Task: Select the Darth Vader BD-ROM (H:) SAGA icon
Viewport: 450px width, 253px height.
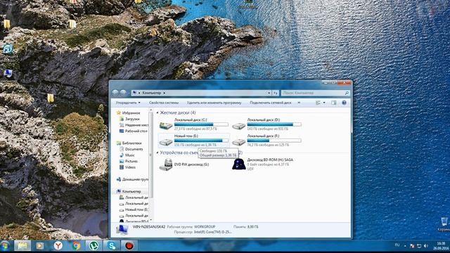Action: (x=239, y=164)
